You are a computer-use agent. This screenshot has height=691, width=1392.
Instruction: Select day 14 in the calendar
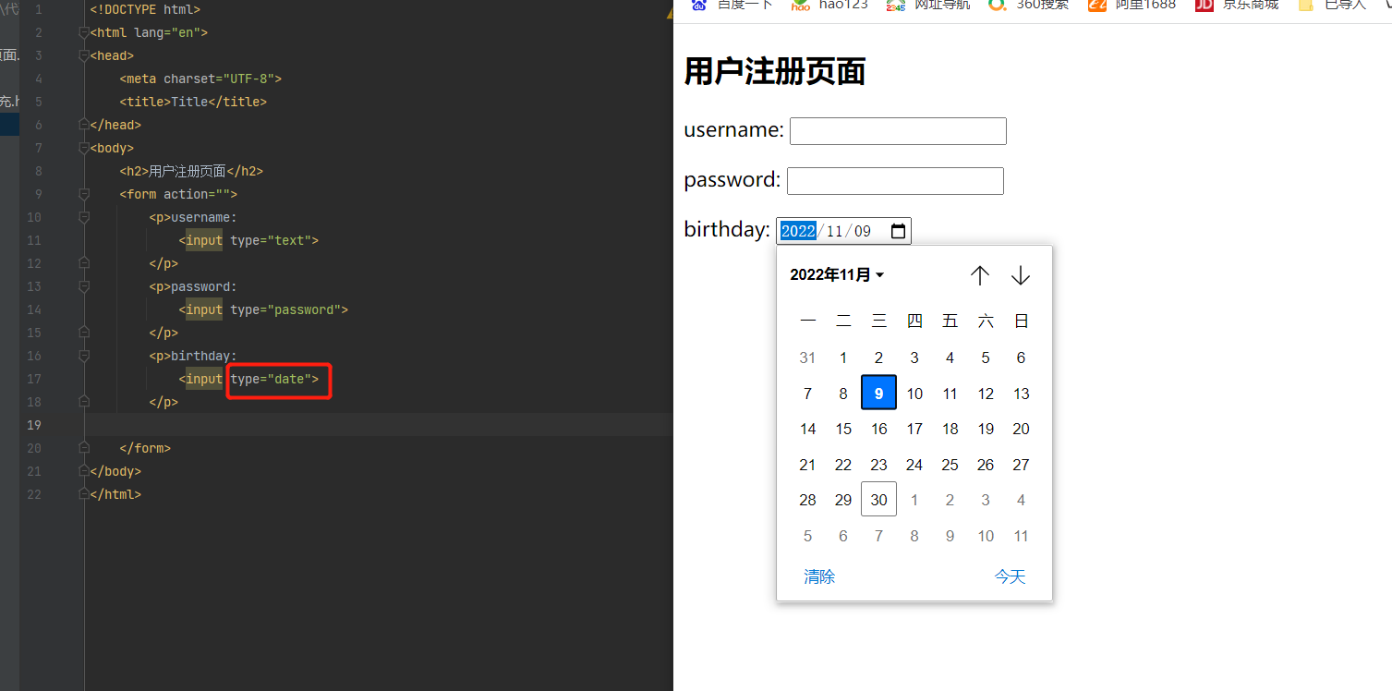[807, 429]
